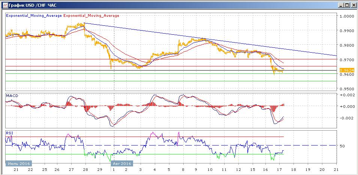The height and width of the screenshot is (175, 358).
Task: Click the Авг 2016 month marker
Action: pyautogui.click(x=122, y=163)
